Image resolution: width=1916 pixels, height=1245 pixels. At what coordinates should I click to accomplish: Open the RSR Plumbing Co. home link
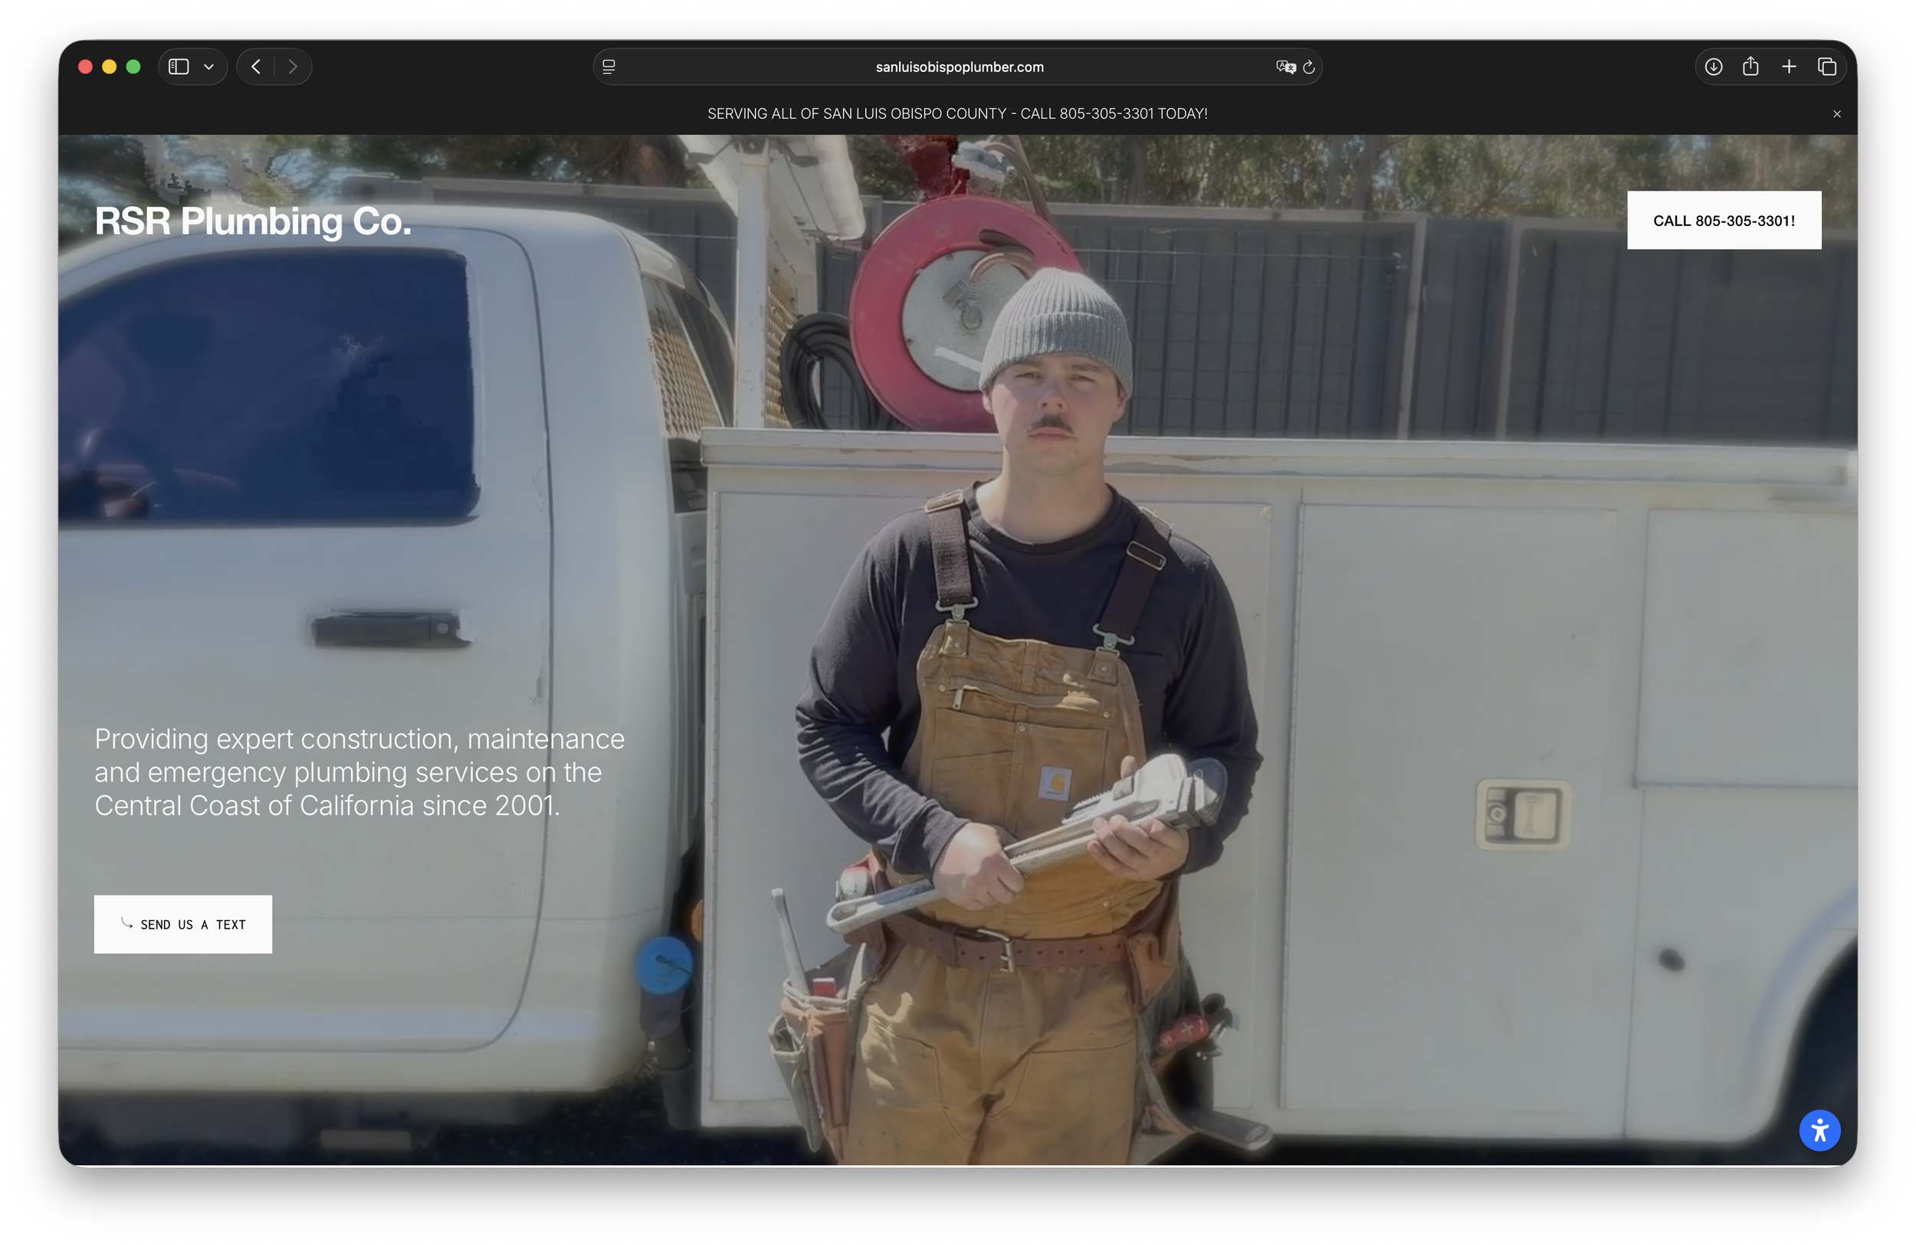coord(253,221)
